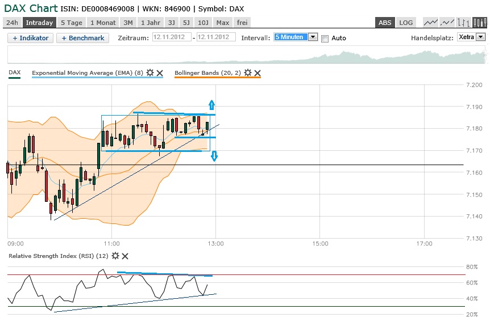This screenshot has height=322, width=490.
Task: Click the + Benchmark button
Action: tap(83, 38)
